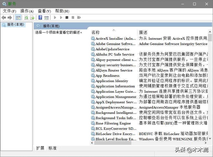Click the Pause service icon
Image resolution: width=213 pixels, height=157 pixels.
pyautogui.click(x=73, y=17)
